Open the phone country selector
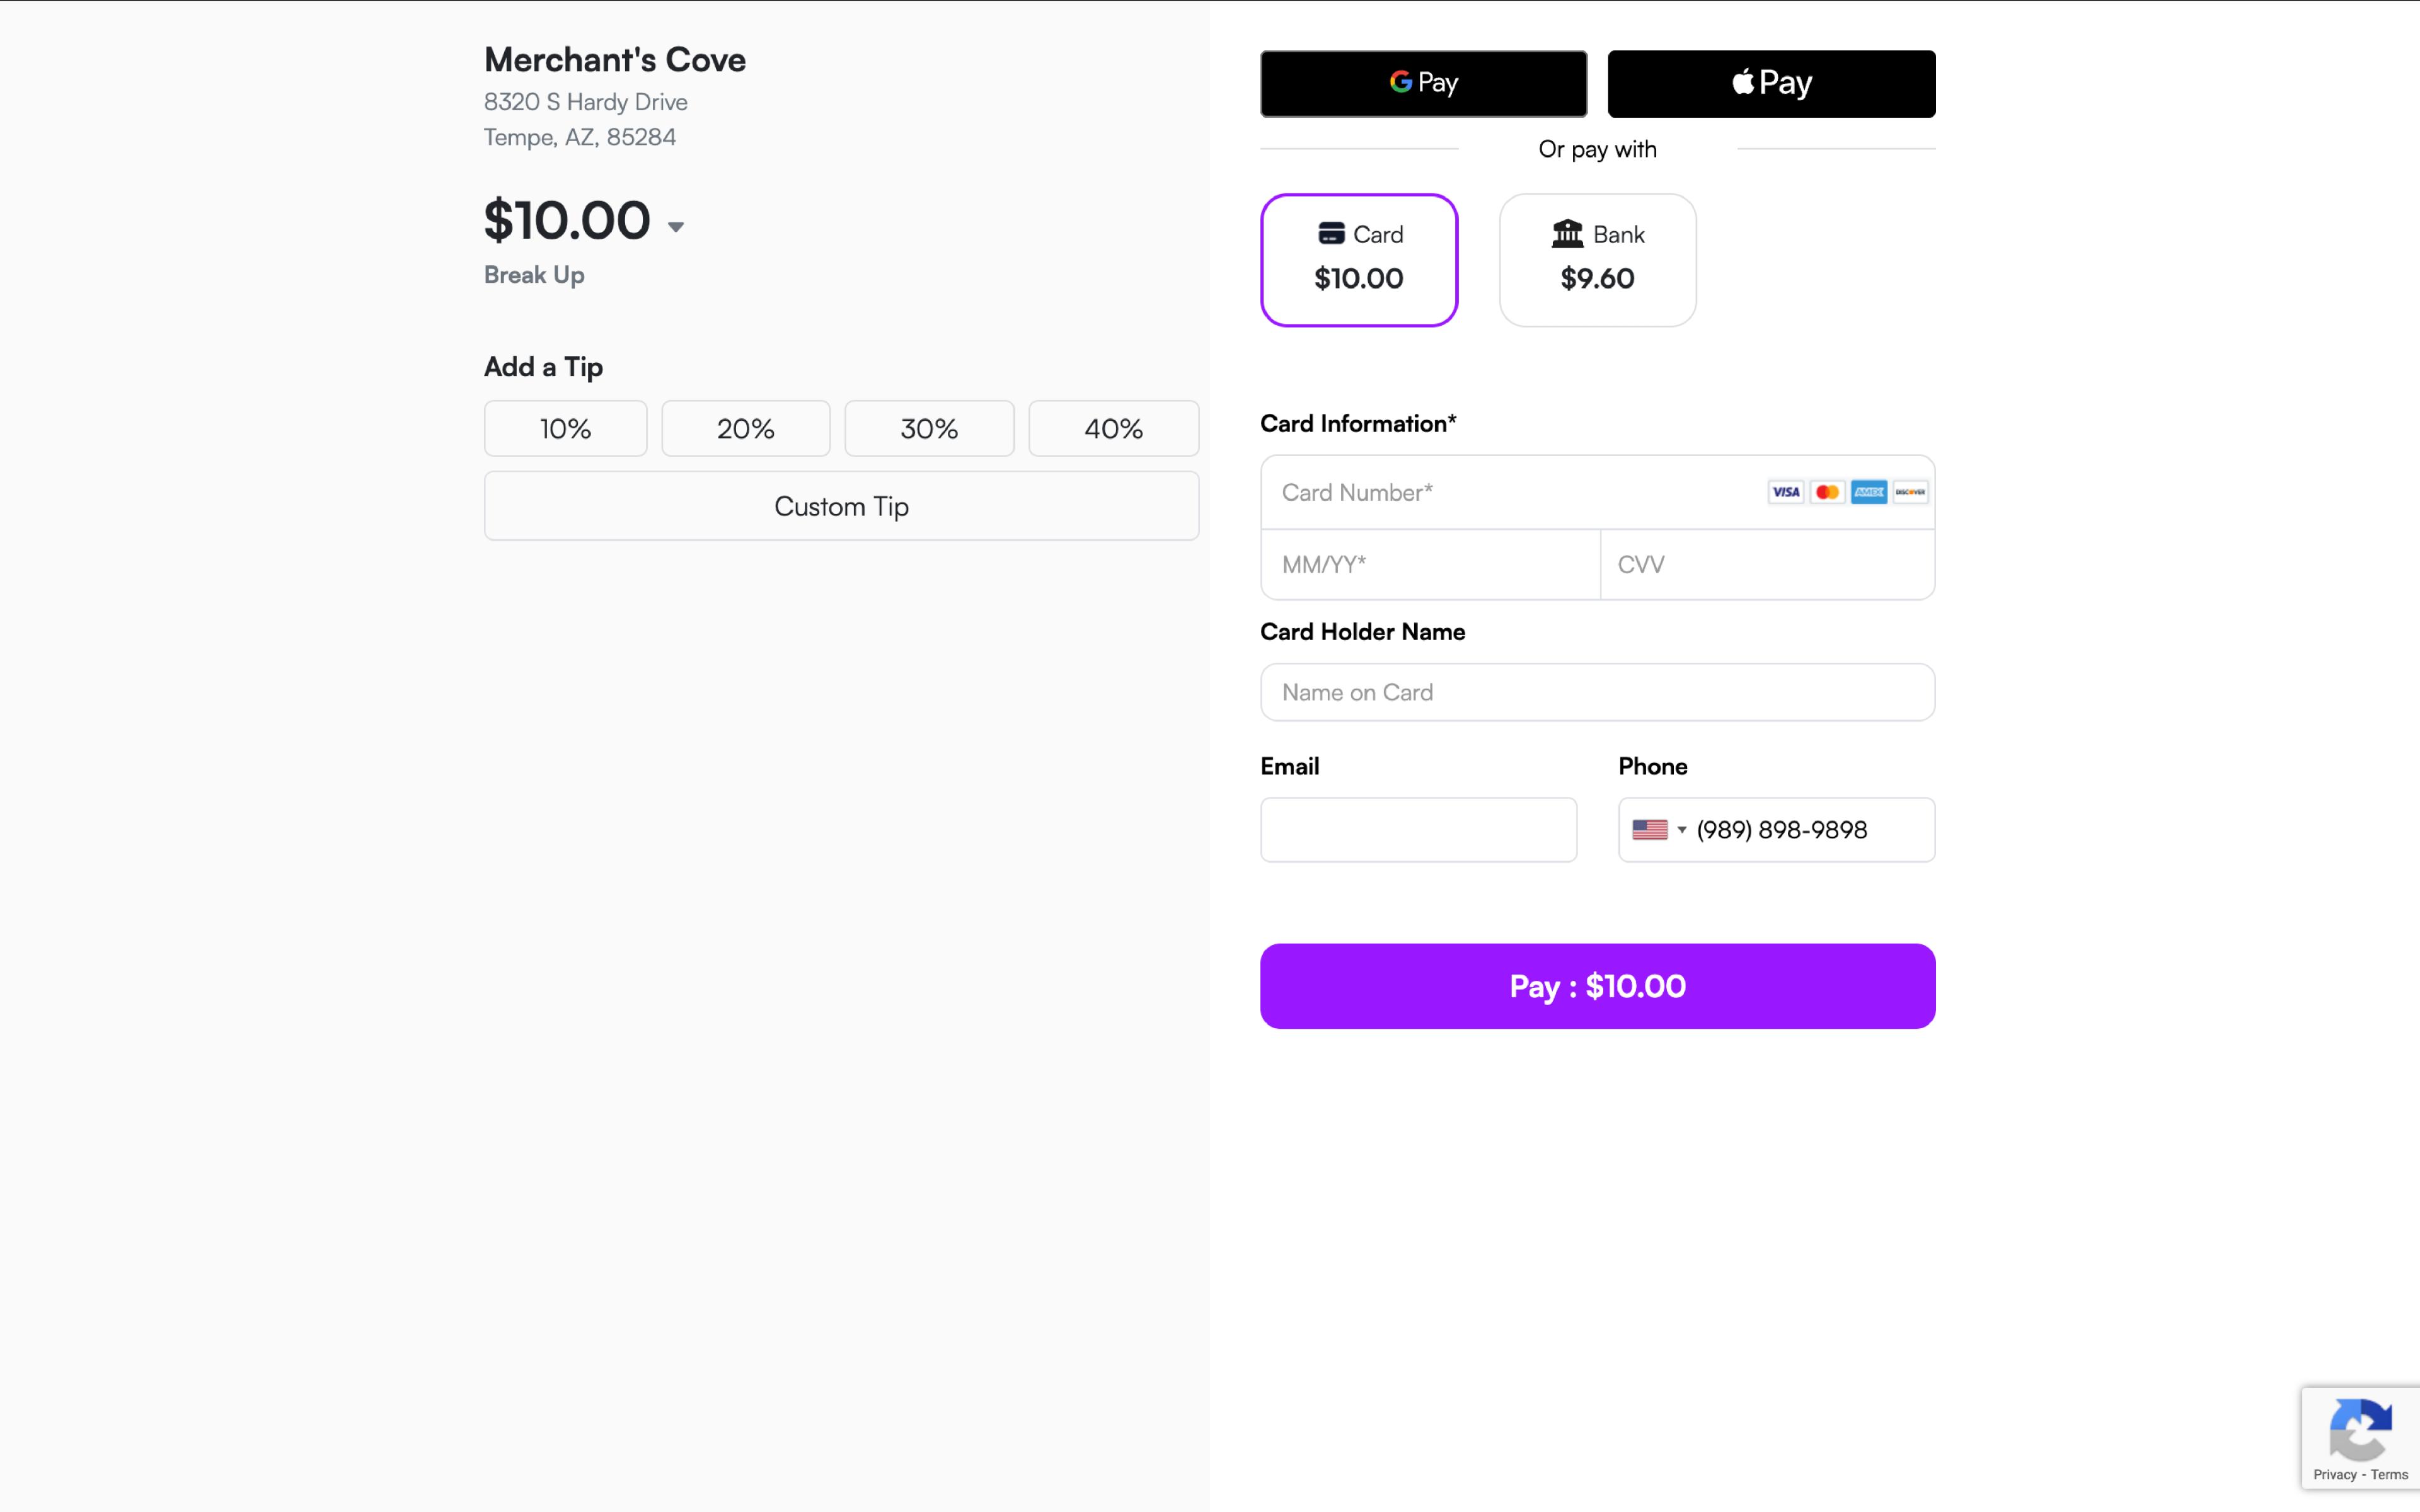Screen dimensions: 2420x1512 tap(1660, 829)
